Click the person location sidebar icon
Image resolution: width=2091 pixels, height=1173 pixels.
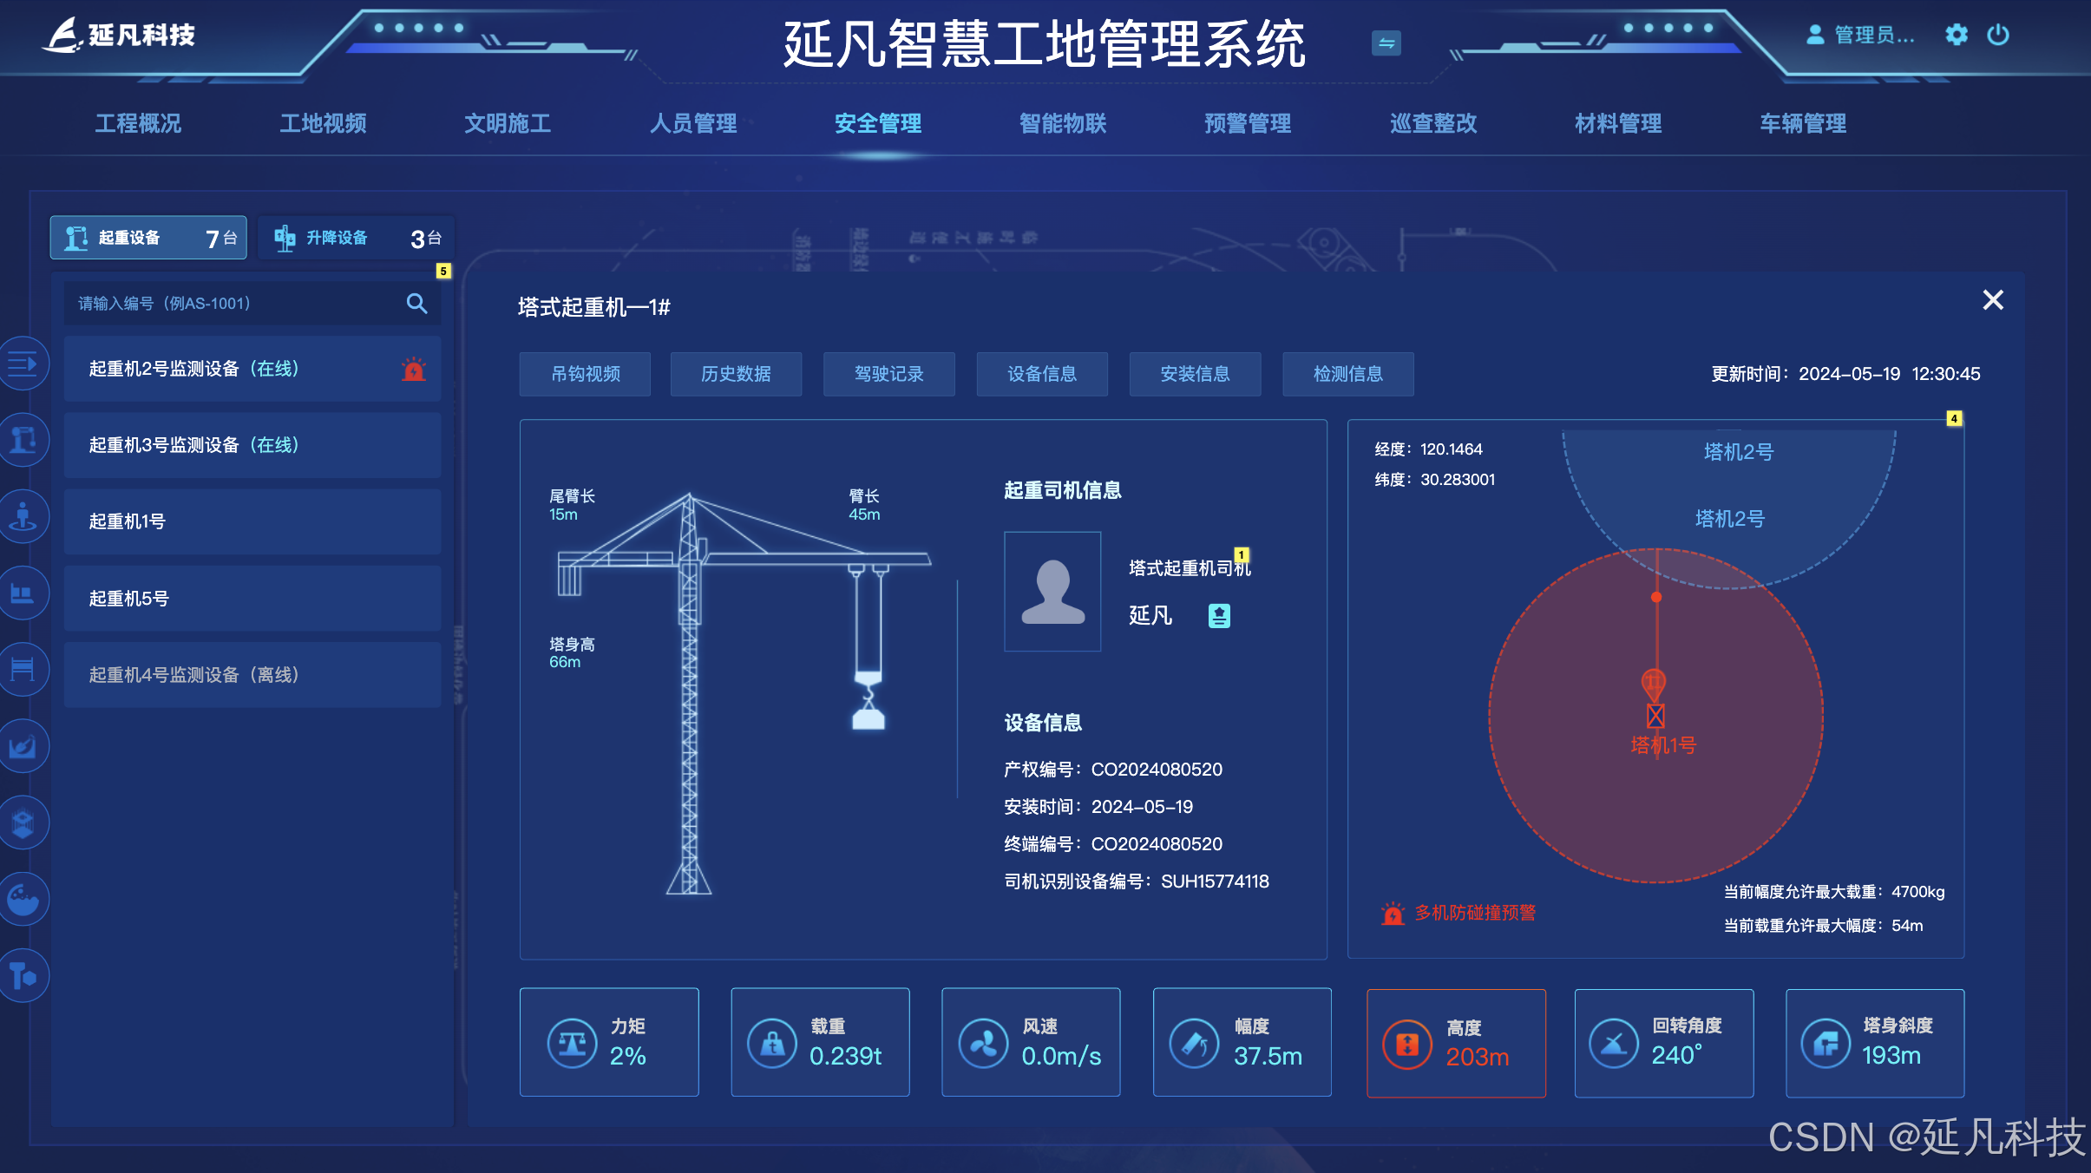pos(23,517)
